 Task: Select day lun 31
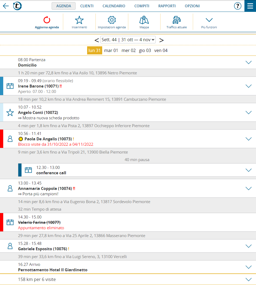[x=95, y=50]
